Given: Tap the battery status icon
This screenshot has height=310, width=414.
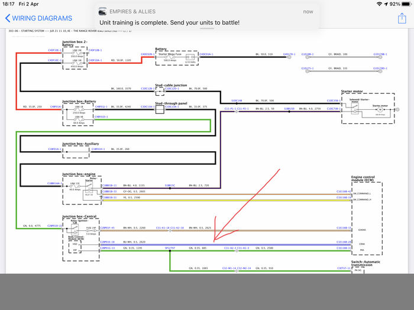Looking at the screenshot, I should (406, 4).
